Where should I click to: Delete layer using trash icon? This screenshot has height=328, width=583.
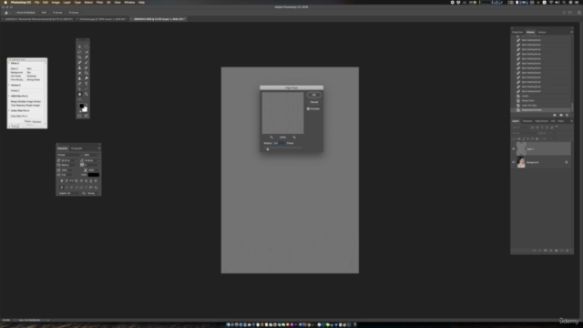coord(567,251)
